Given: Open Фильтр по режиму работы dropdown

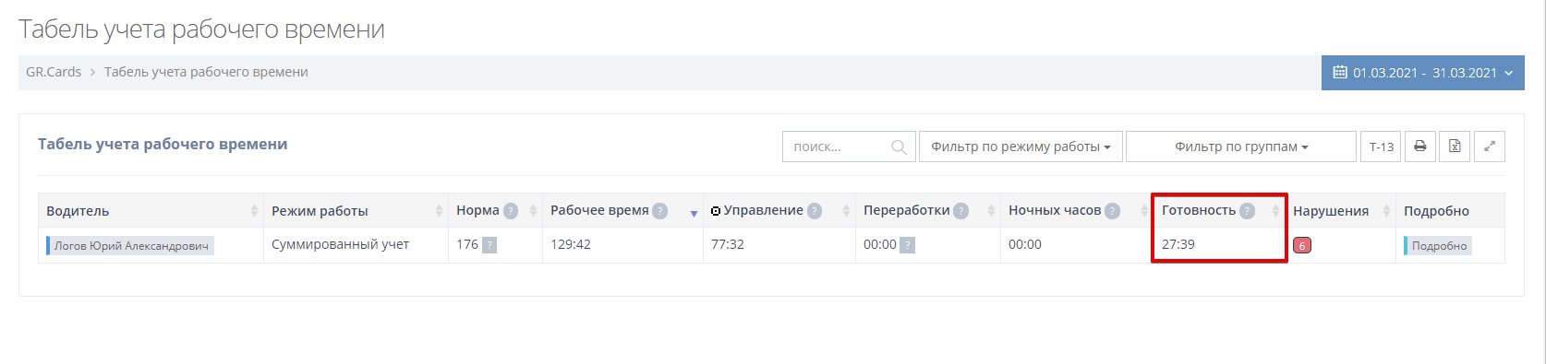Looking at the screenshot, I should coord(1021,147).
